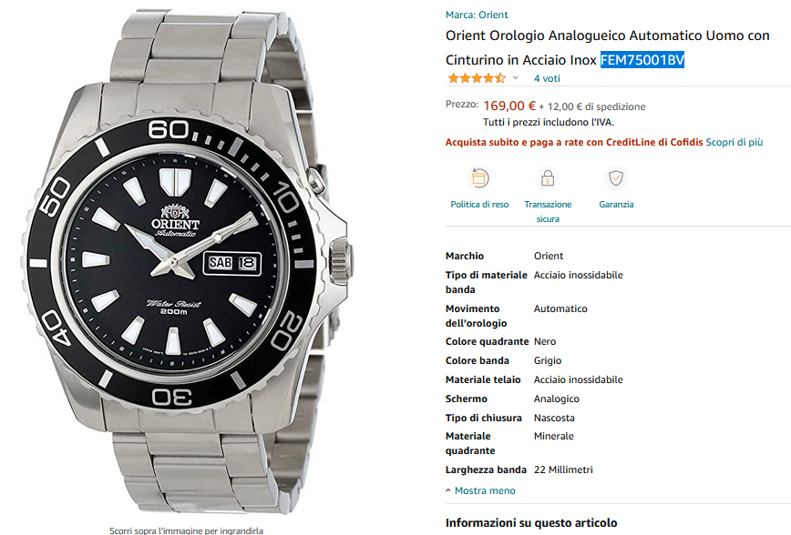Click the Politica di reso box icon
This screenshot has height=535, width=791.
tap(478, 178)
